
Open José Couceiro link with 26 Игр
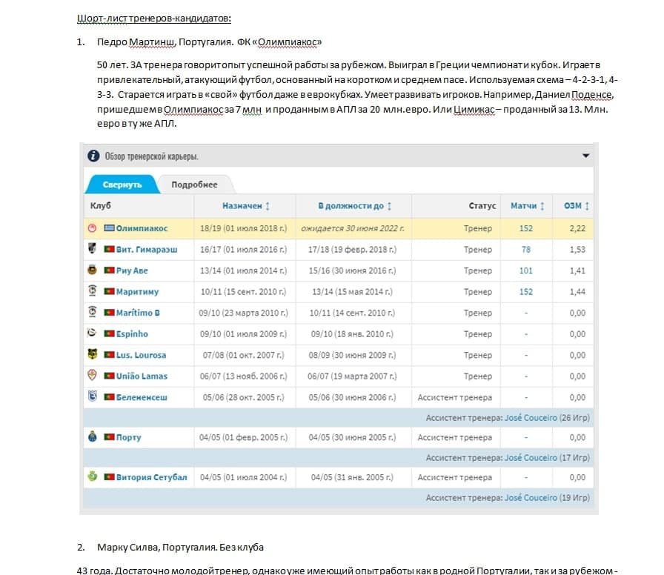click(531, 418)
